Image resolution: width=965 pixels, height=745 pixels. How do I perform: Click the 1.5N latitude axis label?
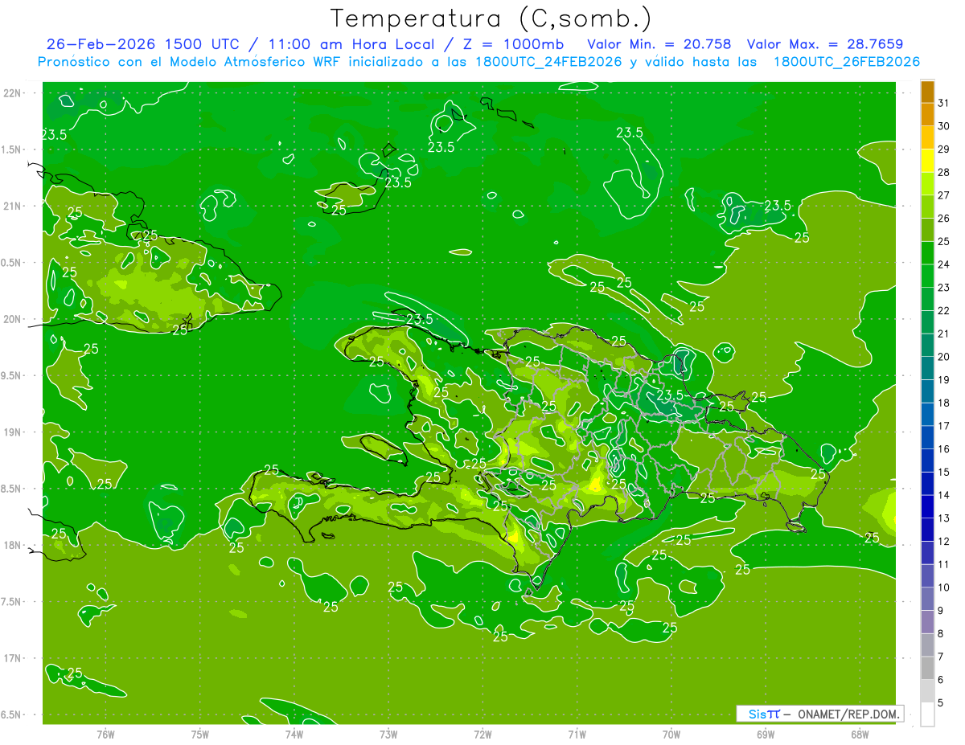(10, 149)
